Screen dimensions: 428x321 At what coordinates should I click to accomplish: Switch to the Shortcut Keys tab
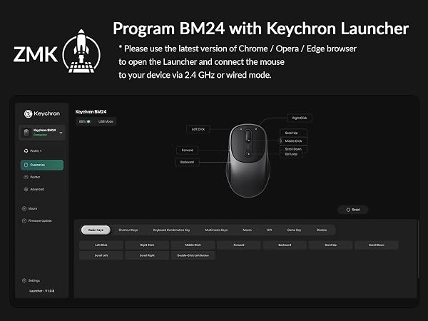click(x=128, y=230)
